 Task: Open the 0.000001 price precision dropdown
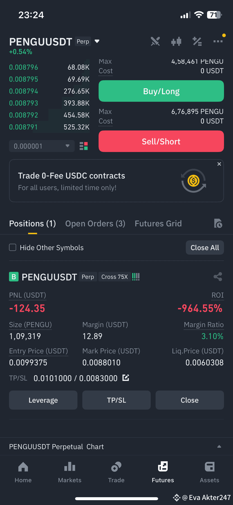click(42, 146)
